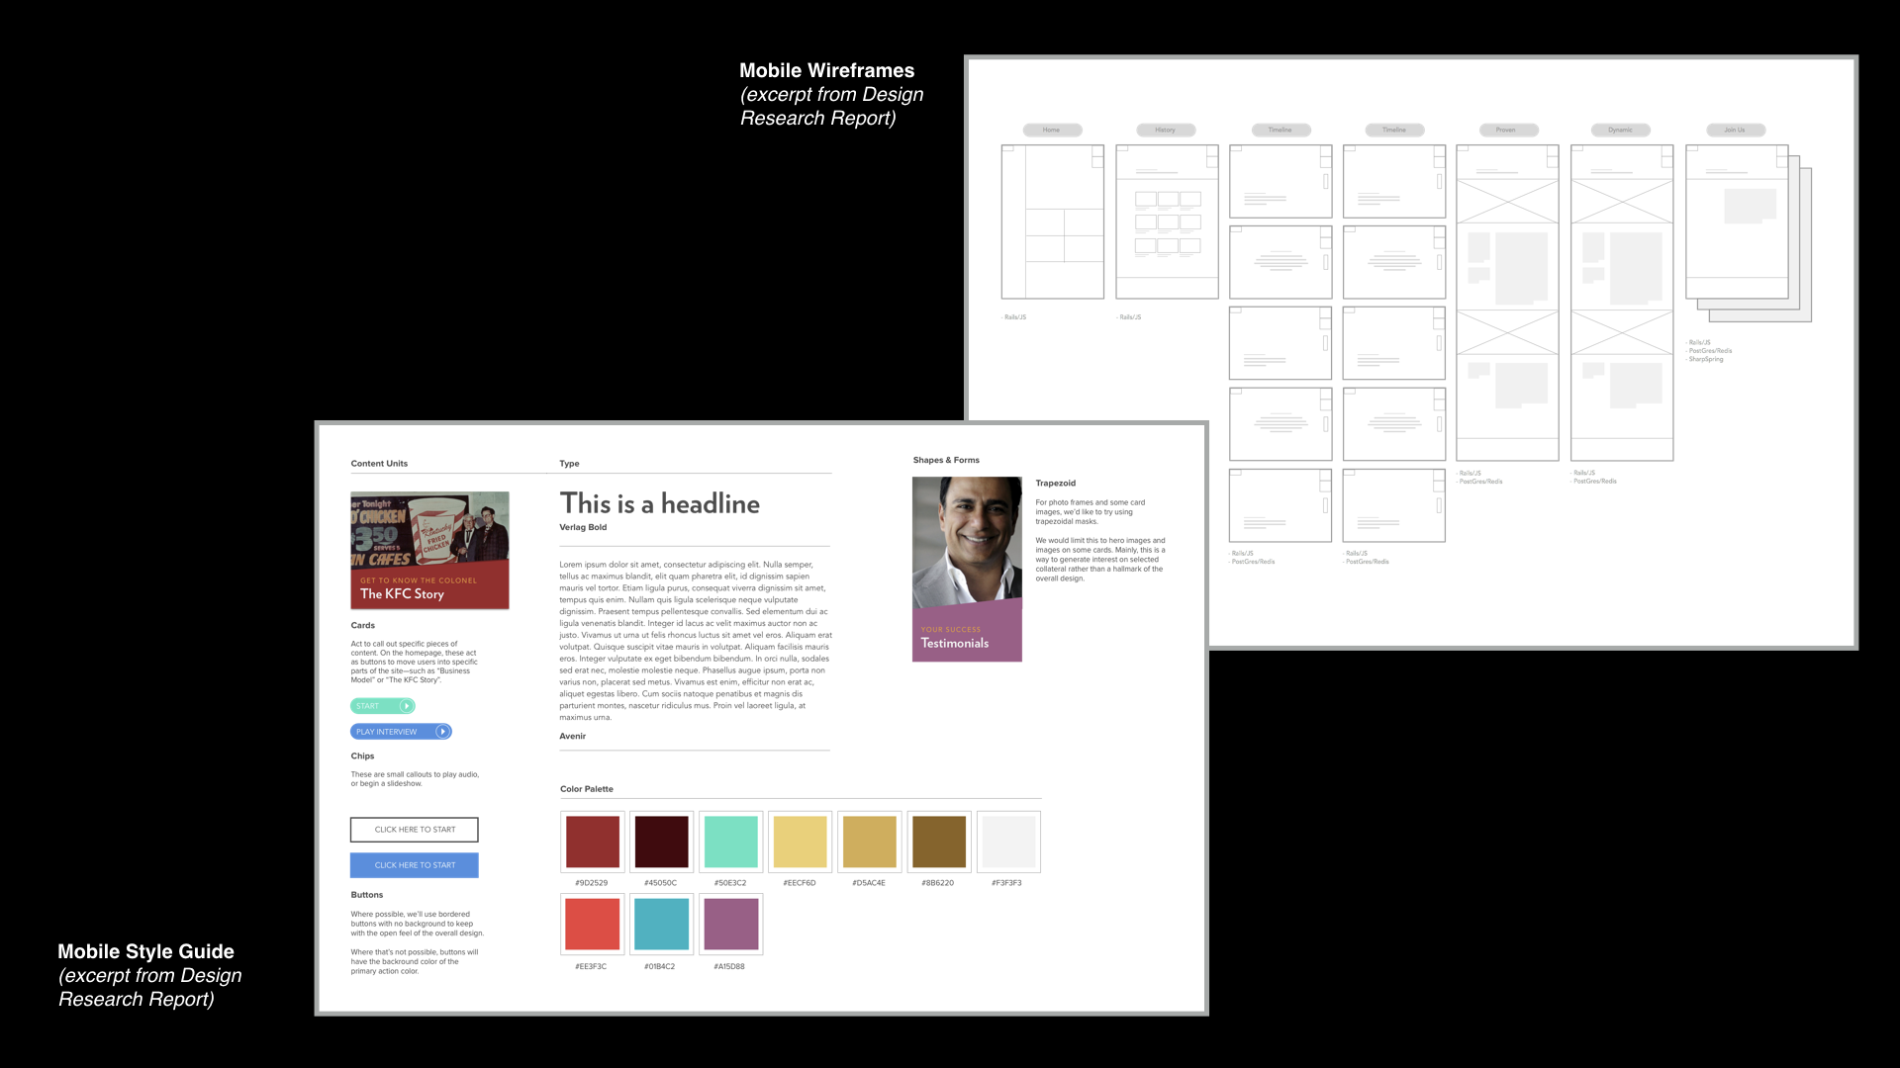Click the PLAY INTERVIEW chip
1900x1068 pixels.
click(401, 732)
